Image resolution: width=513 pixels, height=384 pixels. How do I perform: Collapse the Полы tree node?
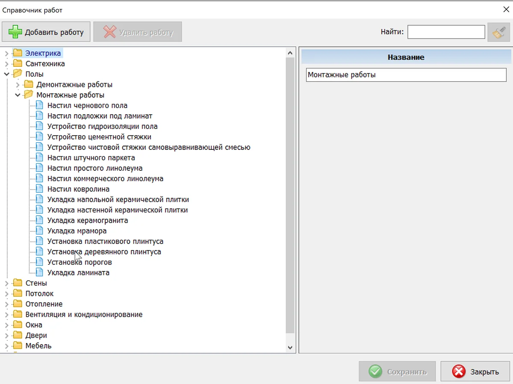click(x=6, y=74)
